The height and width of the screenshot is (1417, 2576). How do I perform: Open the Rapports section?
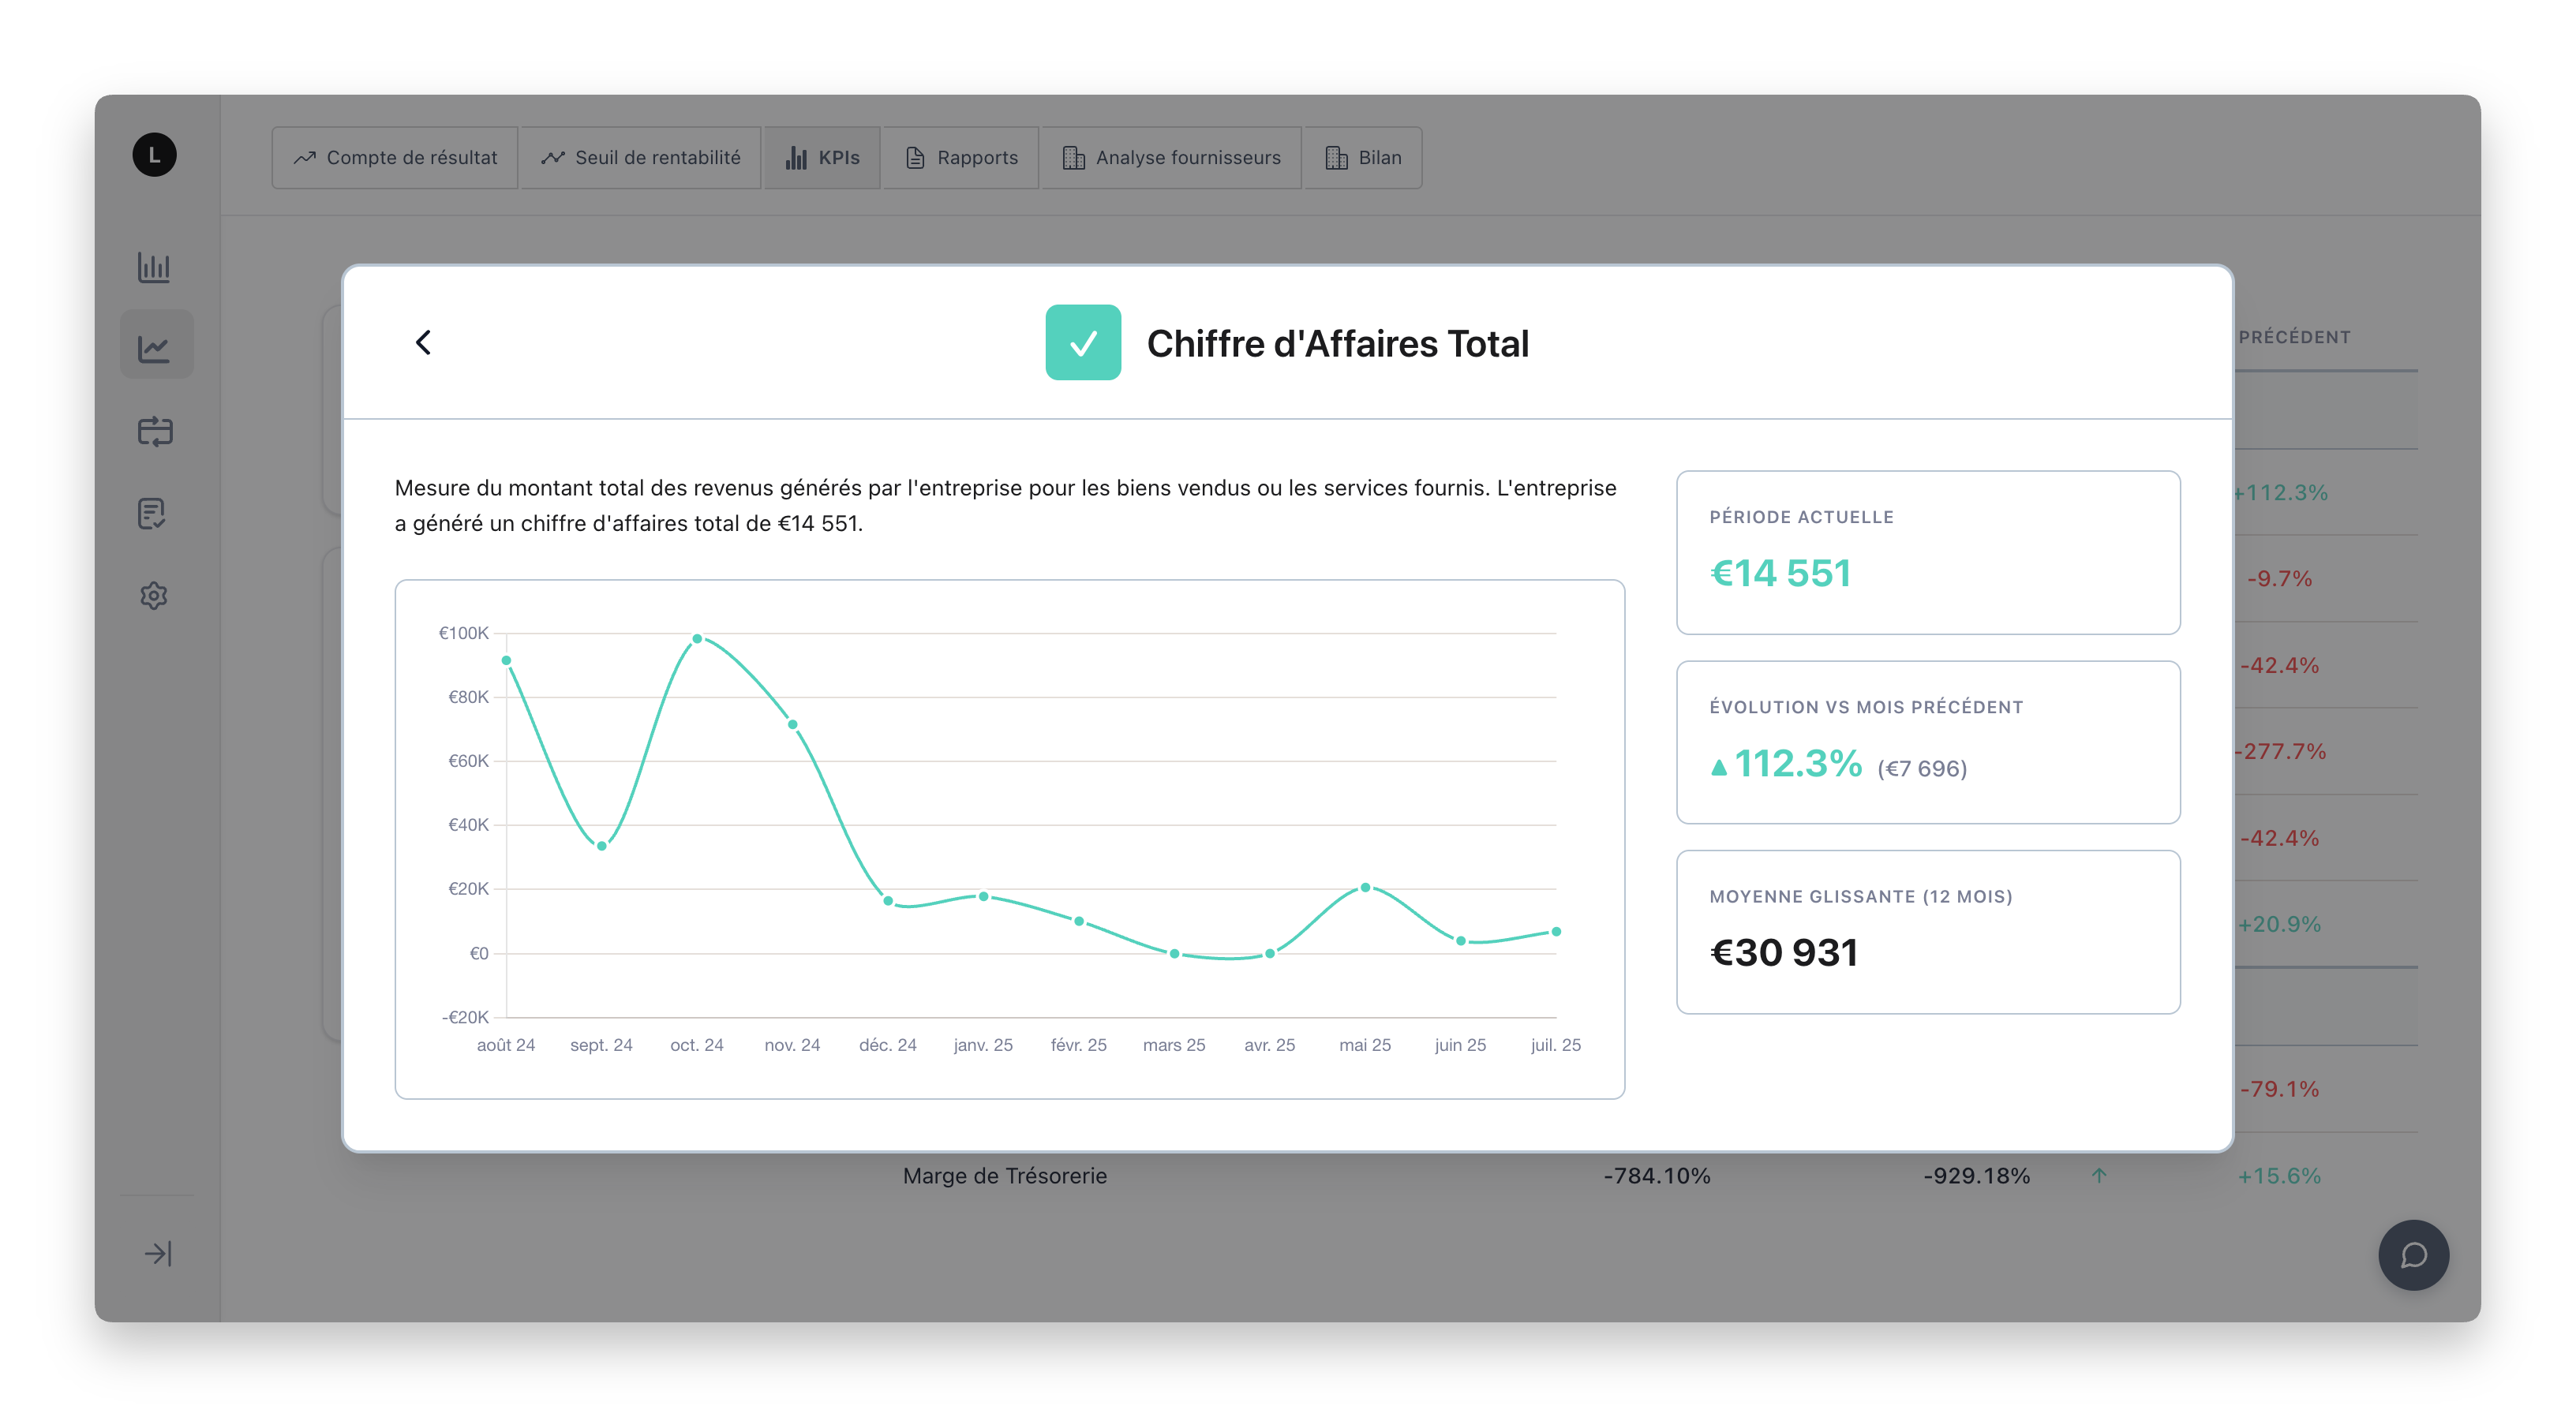pyautogui.click(x=960, y=157)
